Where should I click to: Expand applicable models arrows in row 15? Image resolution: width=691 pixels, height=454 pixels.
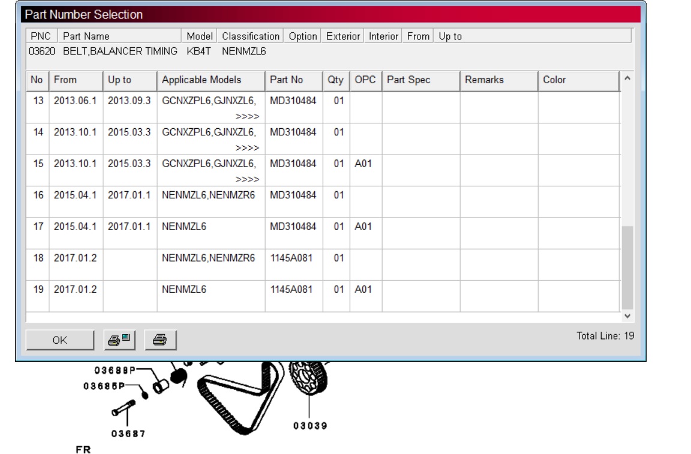(x=247, y=179)
